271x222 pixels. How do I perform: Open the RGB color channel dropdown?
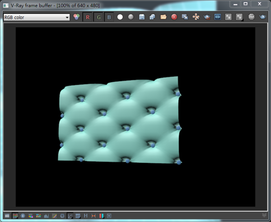tap(37, 17)
